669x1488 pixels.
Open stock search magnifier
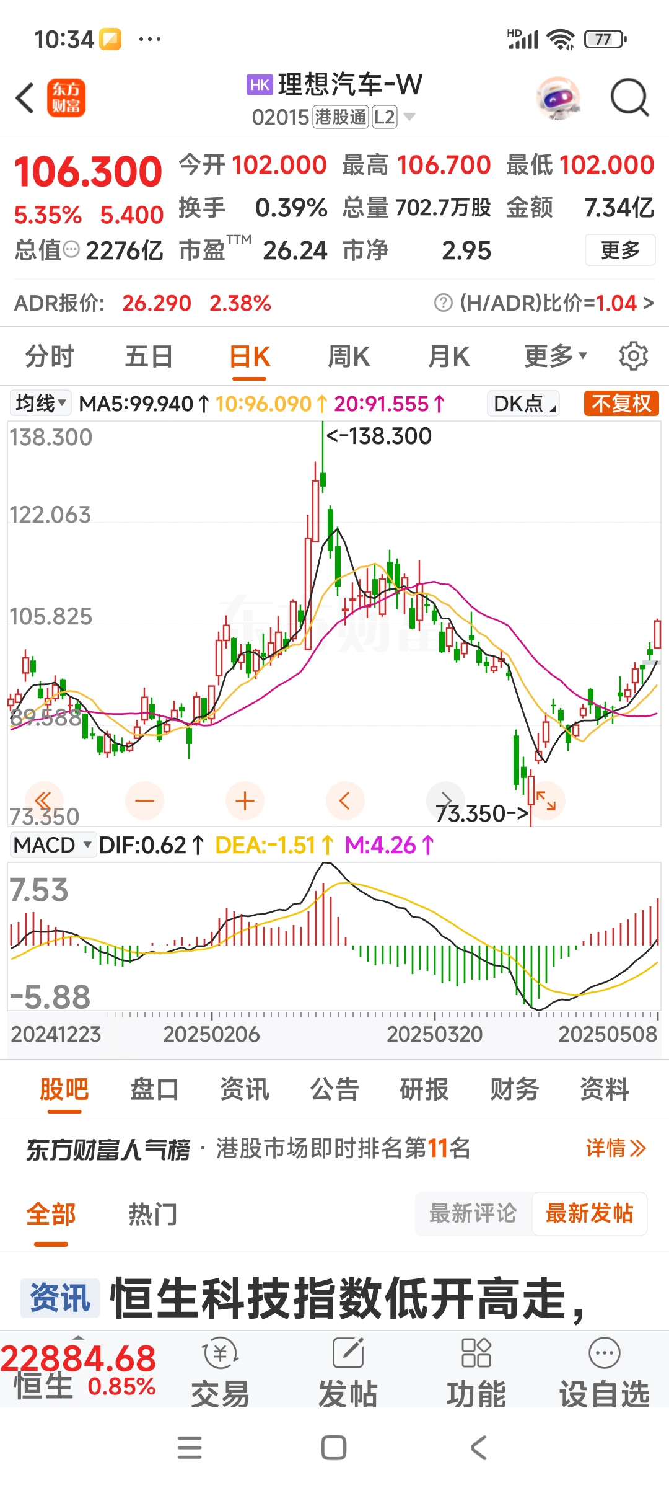pos(629,98)
